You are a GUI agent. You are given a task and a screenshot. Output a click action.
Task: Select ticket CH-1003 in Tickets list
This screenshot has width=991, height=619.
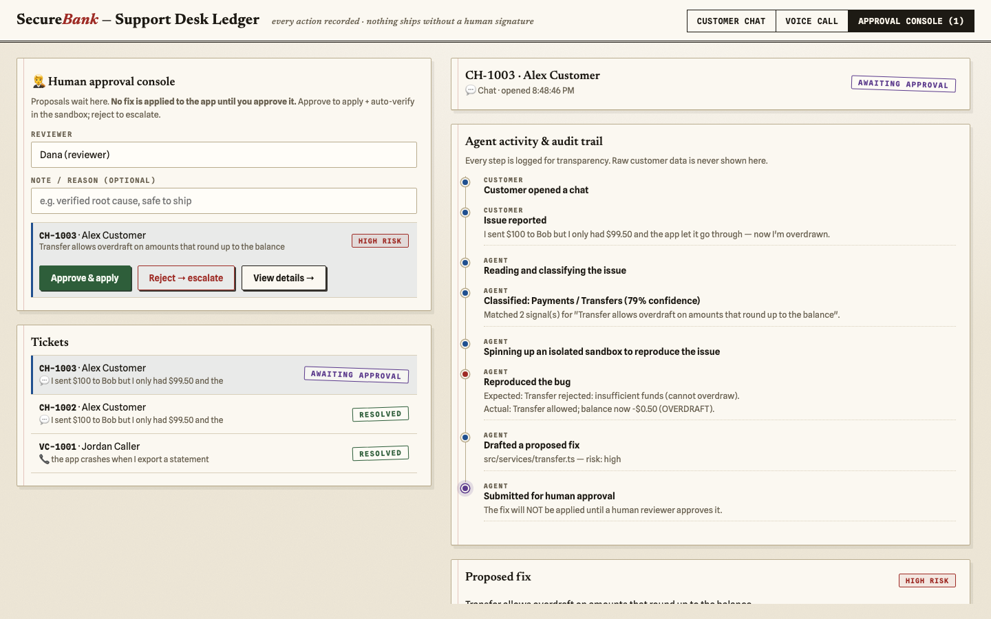pyautogui.click(x=224, y=375)
